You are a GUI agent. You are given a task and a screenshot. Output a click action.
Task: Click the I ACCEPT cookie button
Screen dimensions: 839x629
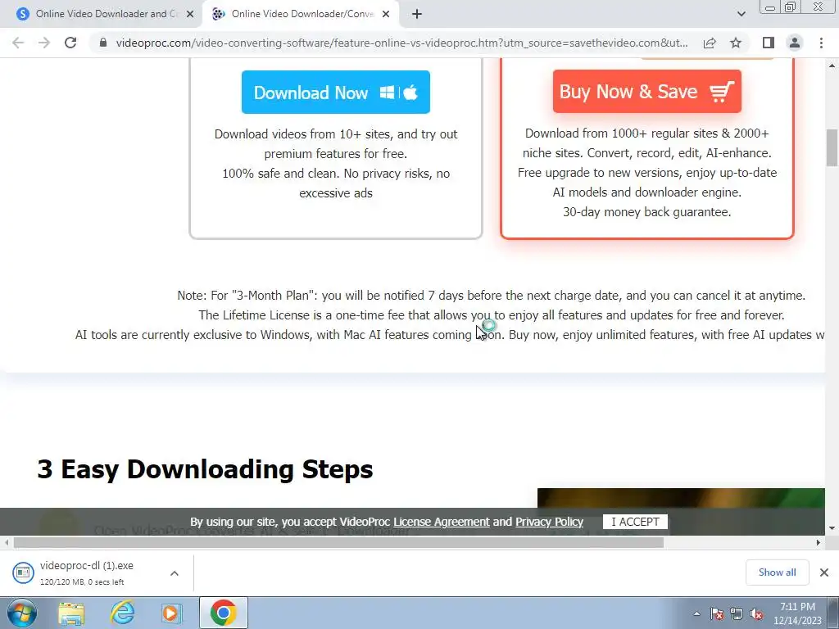635,522
